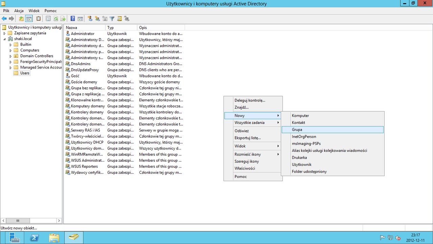Click the Active Directory taskbar icon

pos(74,238)
